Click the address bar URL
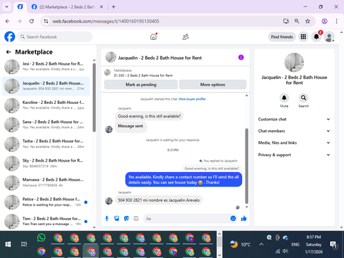The image size is (344, 258). coord(106,21)
